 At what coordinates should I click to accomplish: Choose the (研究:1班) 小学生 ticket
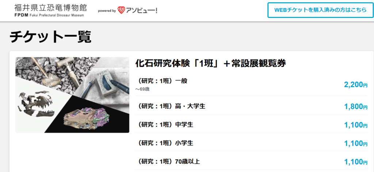pos(252,143)
